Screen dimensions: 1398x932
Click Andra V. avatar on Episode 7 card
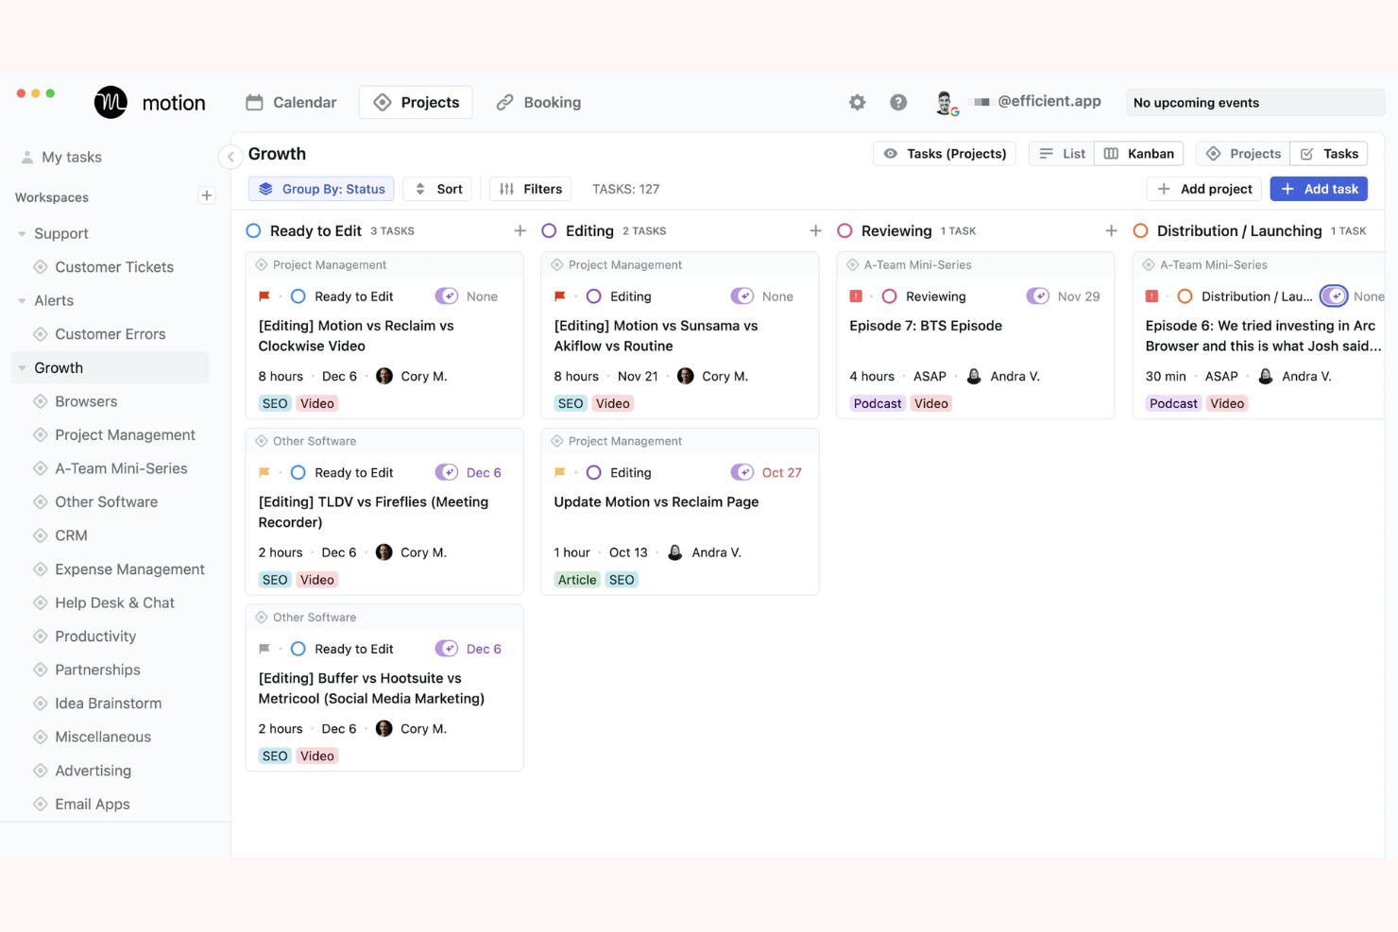974,376
